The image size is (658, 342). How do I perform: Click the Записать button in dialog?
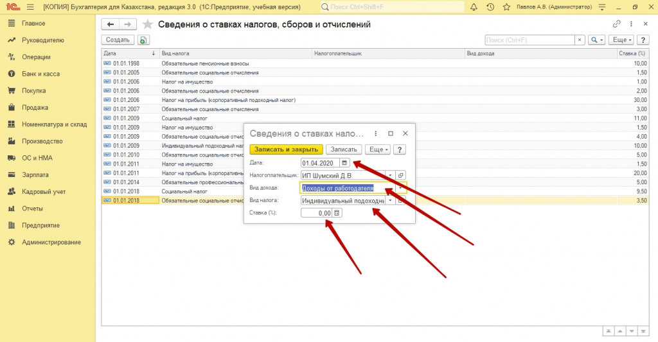point(344,150)
